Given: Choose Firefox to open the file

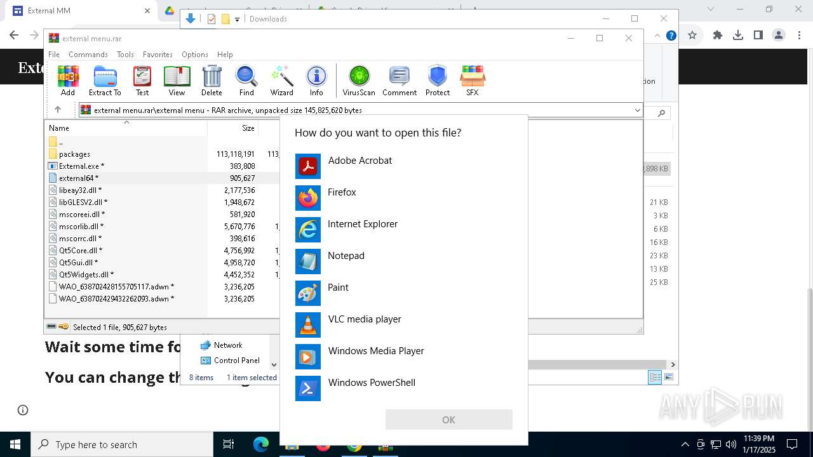Looking at the screenshot, I should (404, 198).
